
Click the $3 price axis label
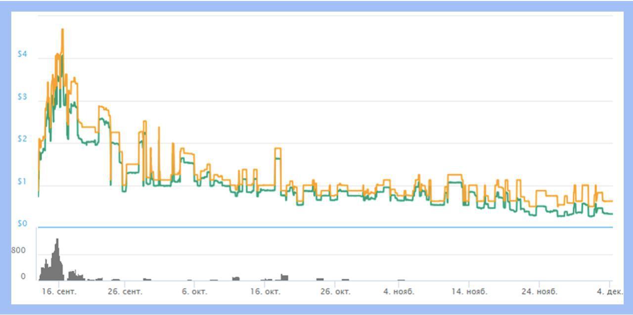22,97
